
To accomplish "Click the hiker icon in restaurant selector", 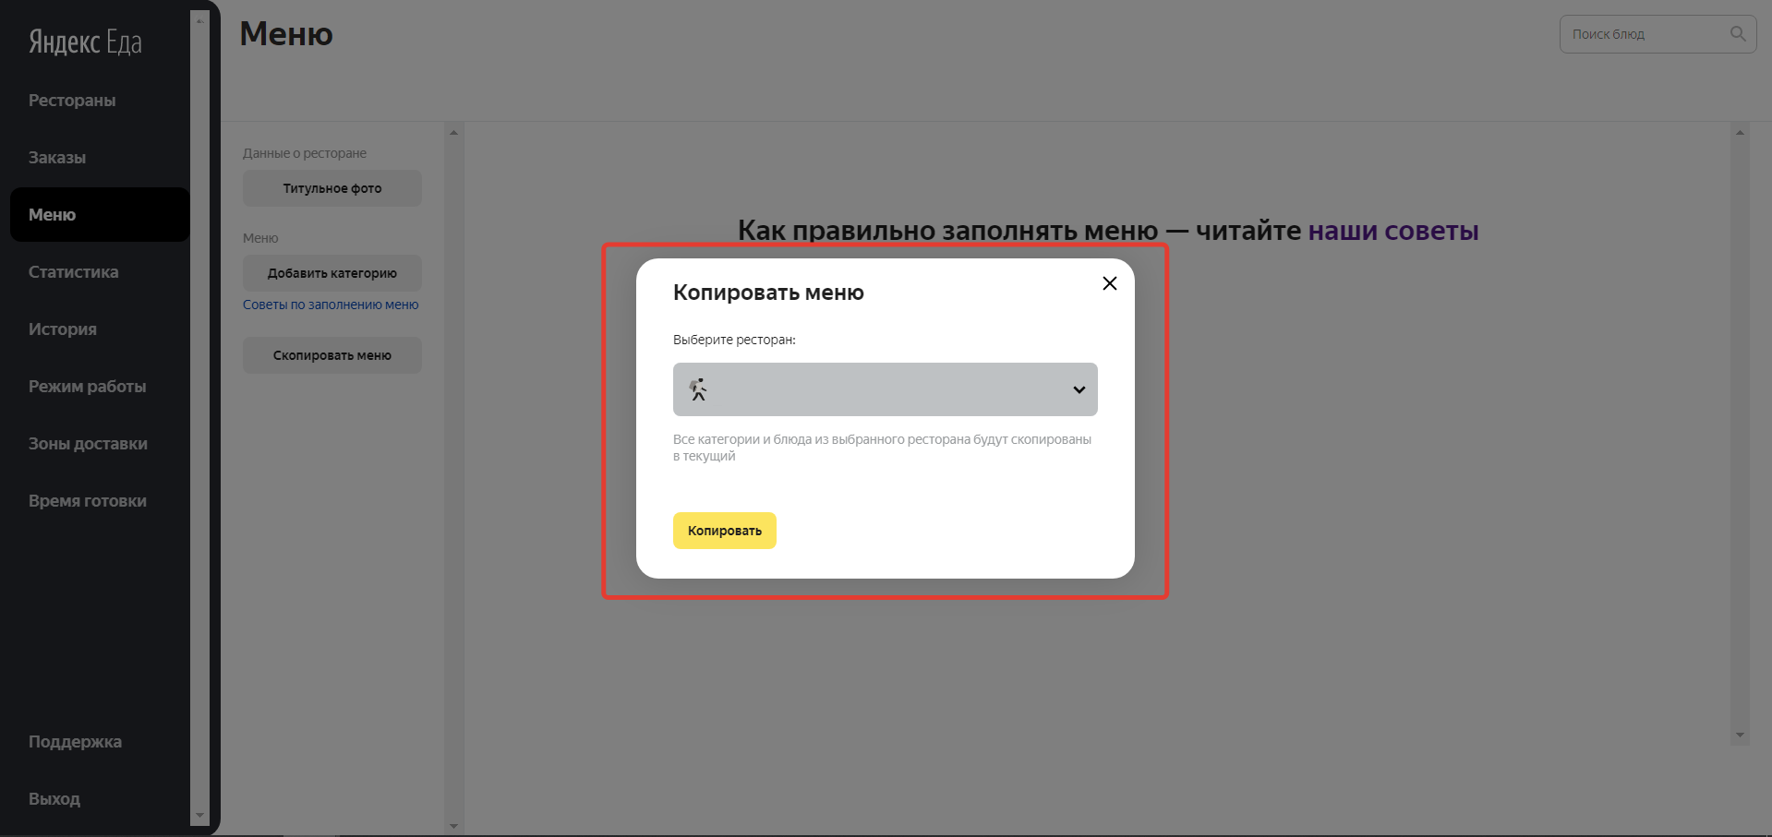I will 699,389.
